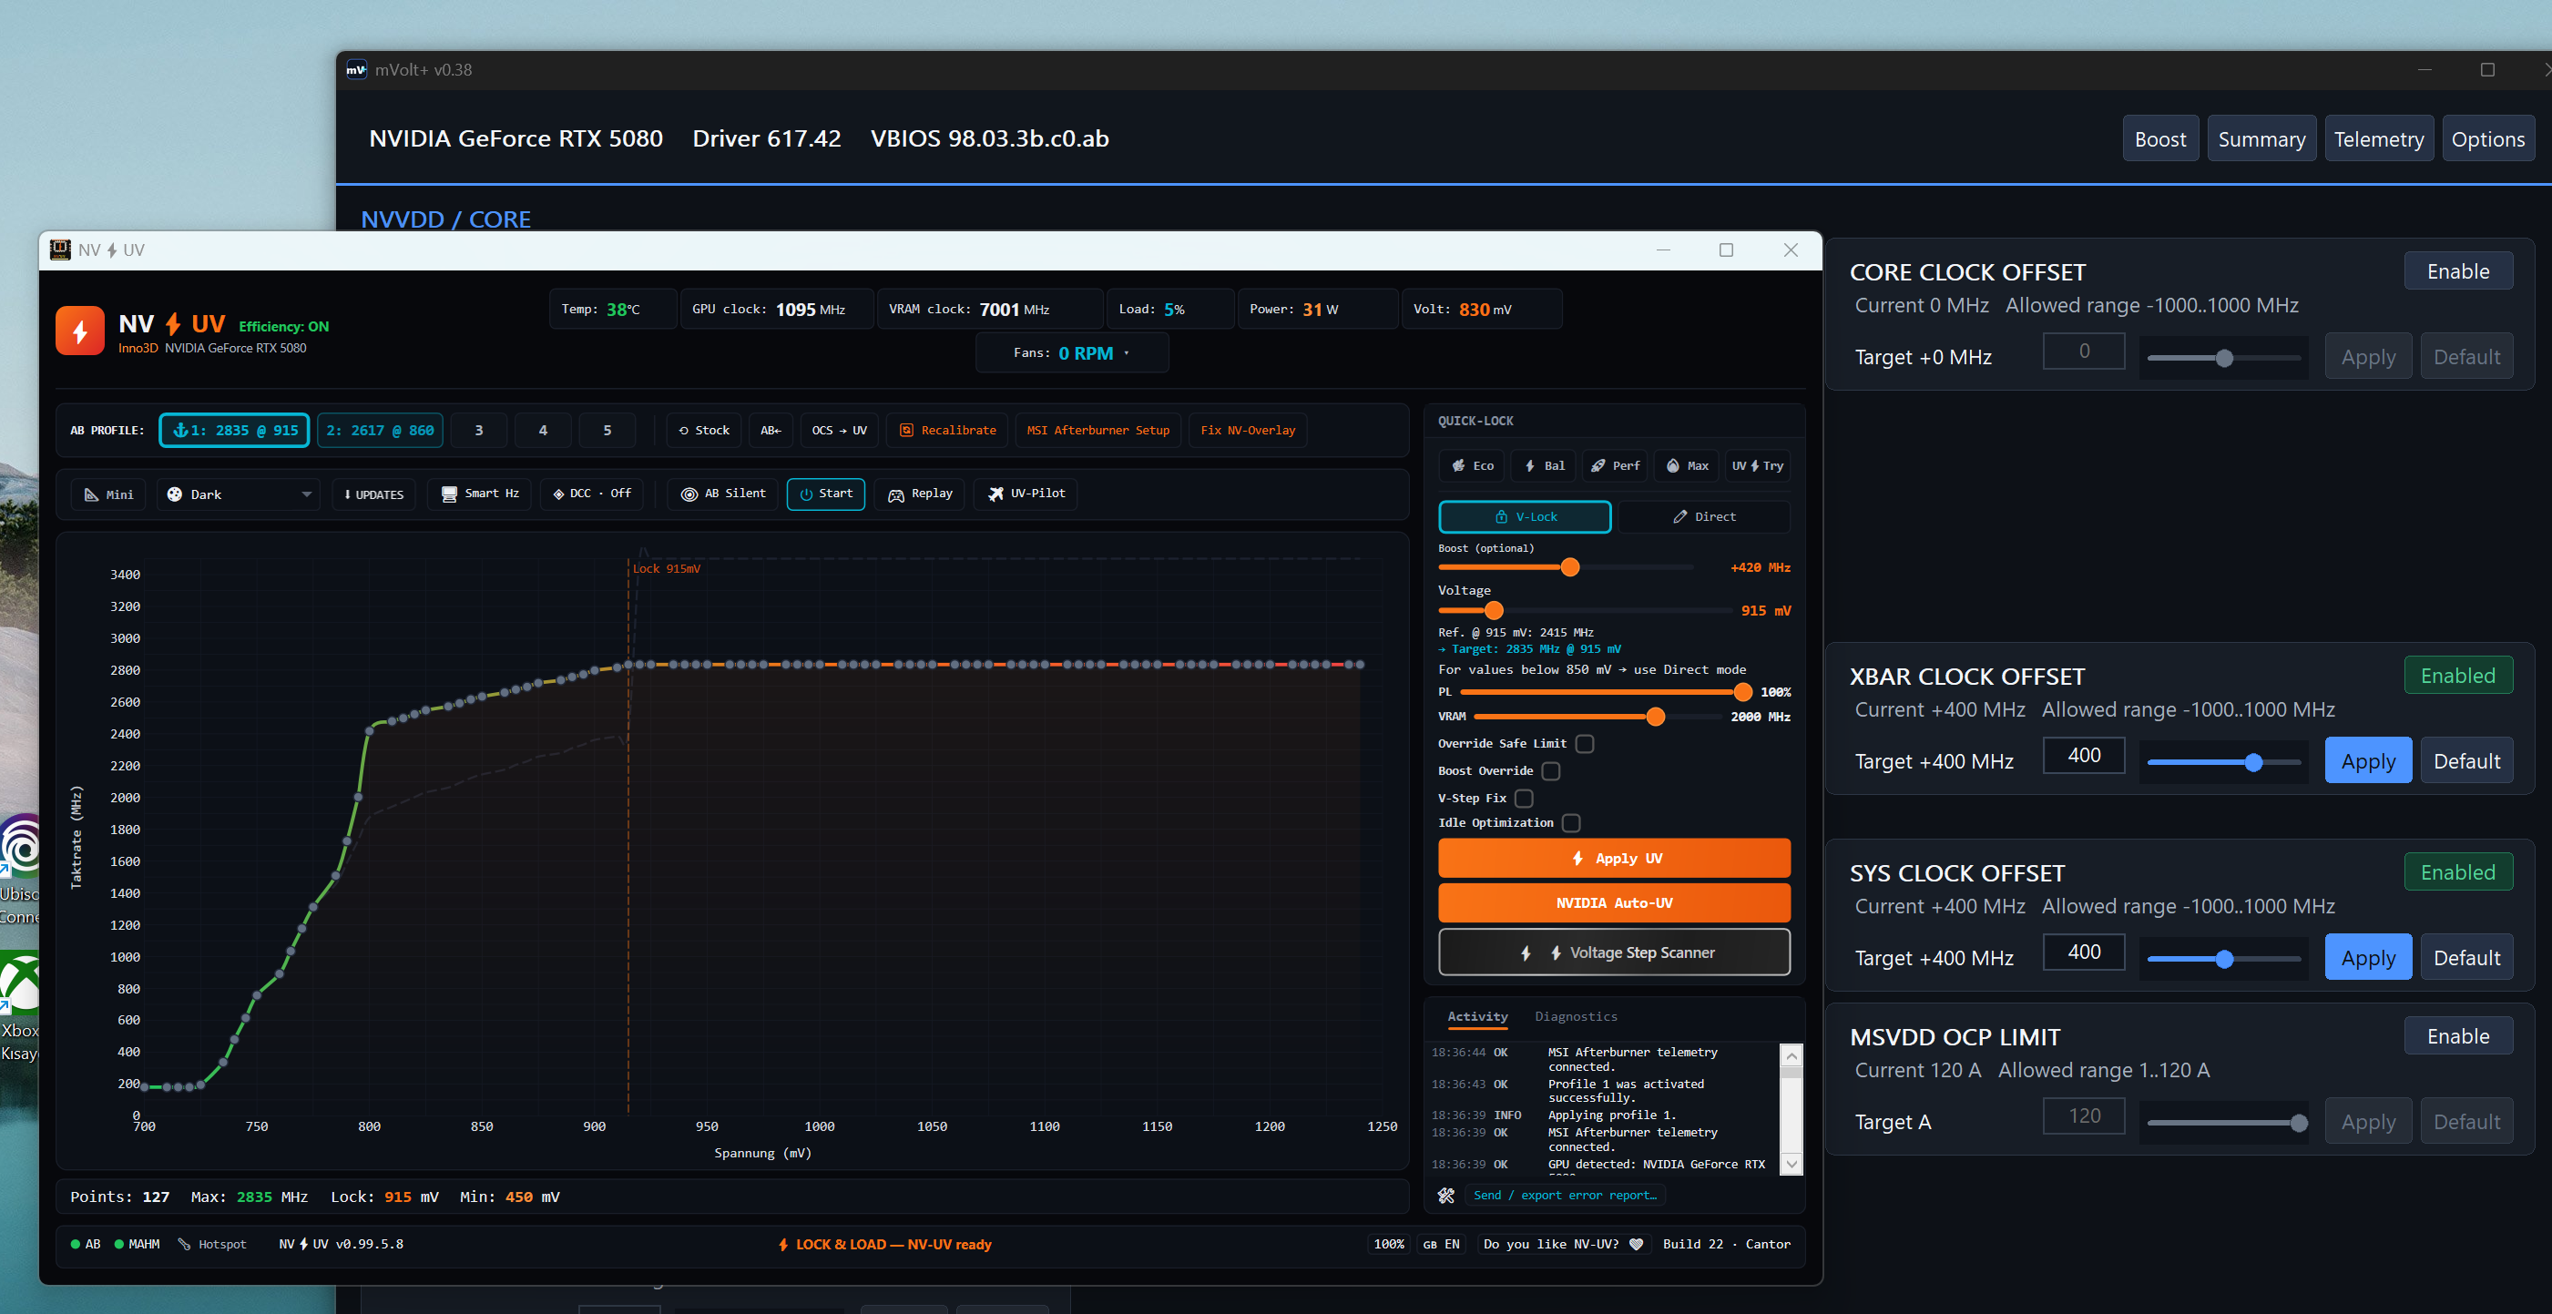Enable the V-Step Fix checkbox
This screenshot has width=2552, height=1314.
(x=1525, y=798)
